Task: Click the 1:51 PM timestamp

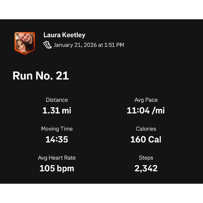Action: [114, 45]
